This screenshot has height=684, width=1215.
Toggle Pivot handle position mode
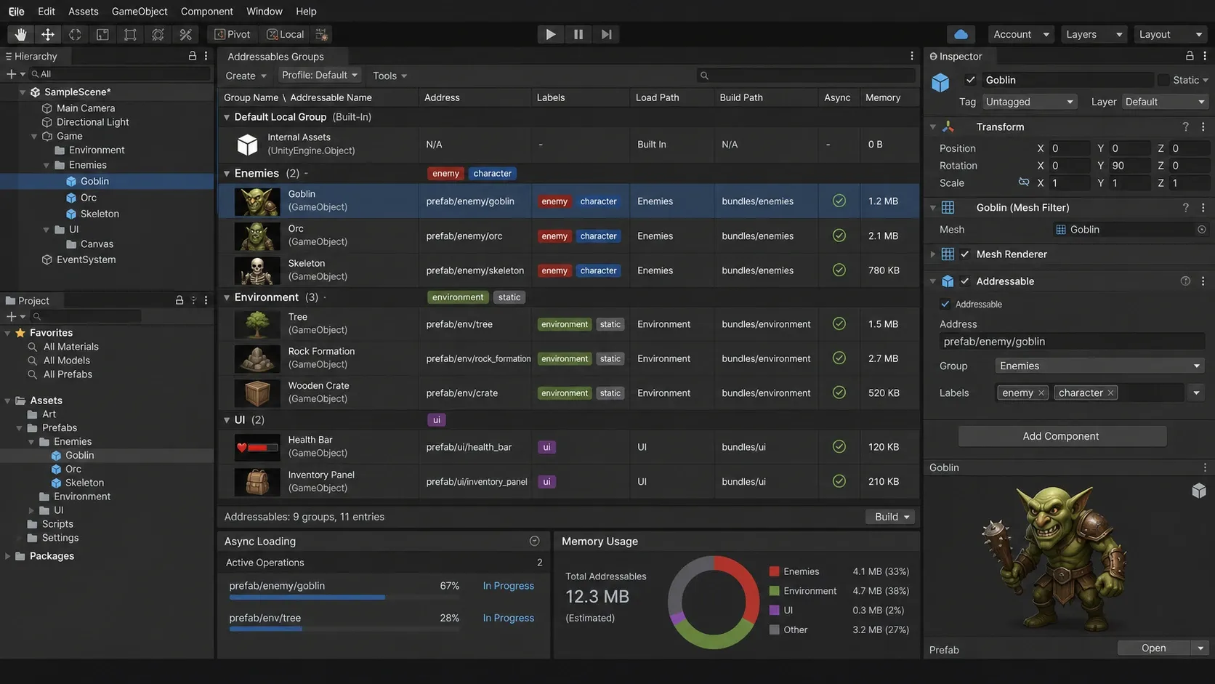[x=233, y=34]
